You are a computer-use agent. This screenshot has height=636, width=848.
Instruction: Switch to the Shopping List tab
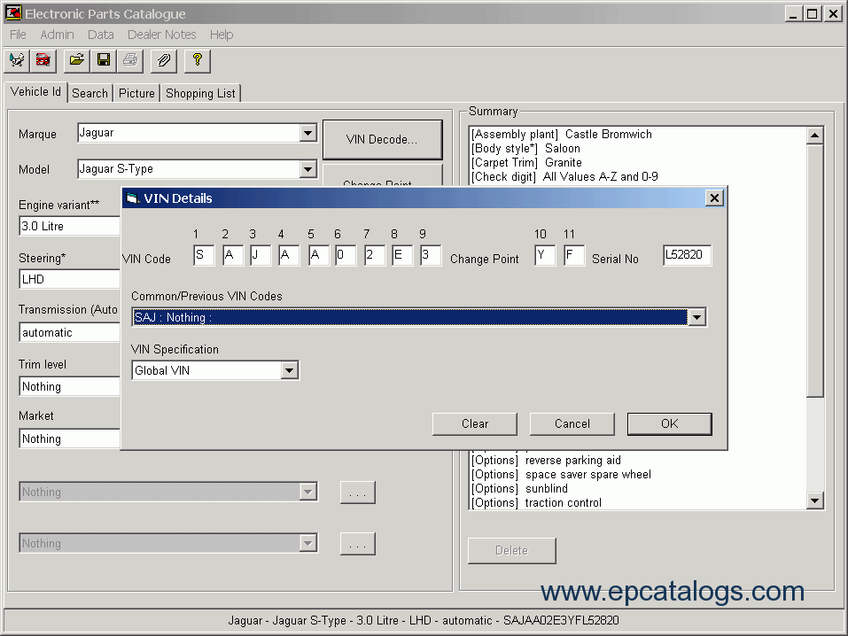click(200, 93)
